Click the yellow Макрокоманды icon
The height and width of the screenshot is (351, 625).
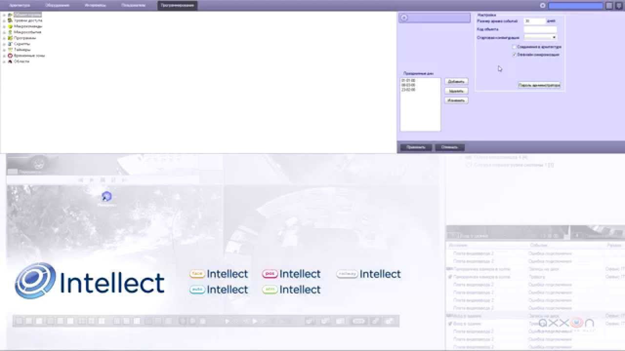click(10, 26)
